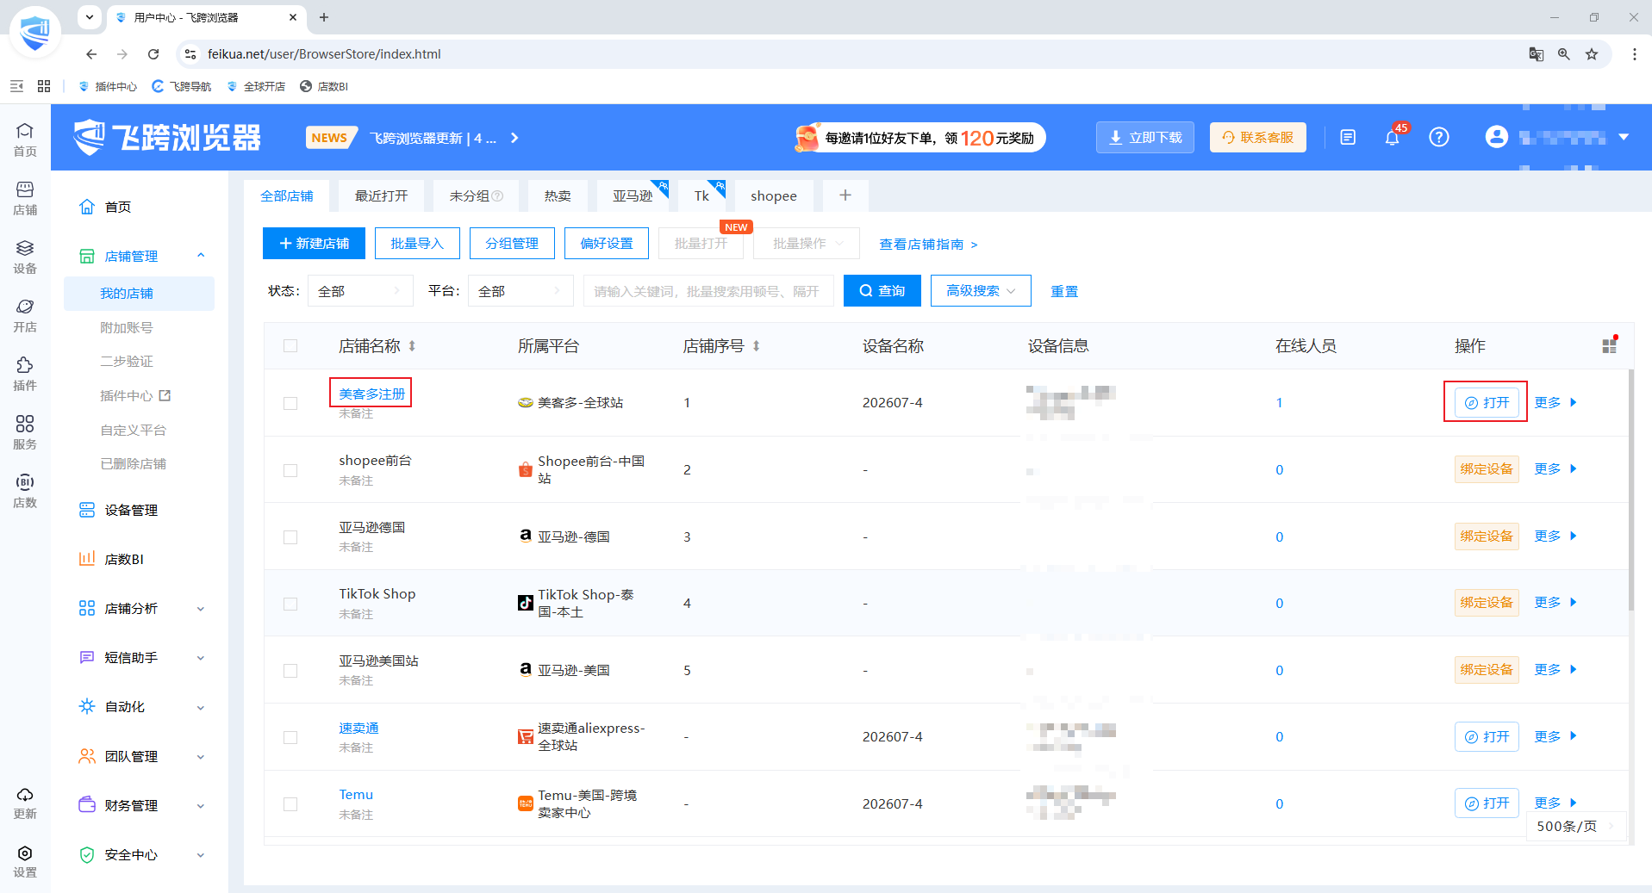Click the table vertical scrollbar
Image resolution: width=1652 pixels, height=893 pixels.
(x=1631, y=490)
